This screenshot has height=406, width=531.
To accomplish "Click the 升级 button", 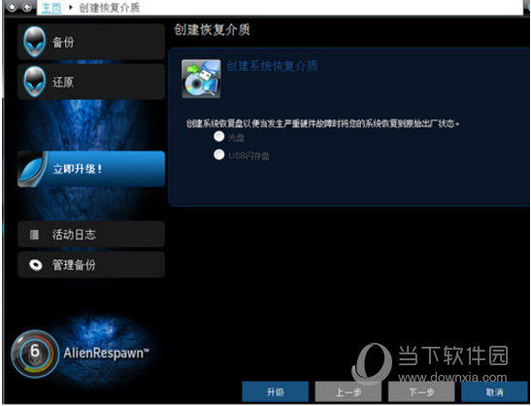I will click(275, 392).
